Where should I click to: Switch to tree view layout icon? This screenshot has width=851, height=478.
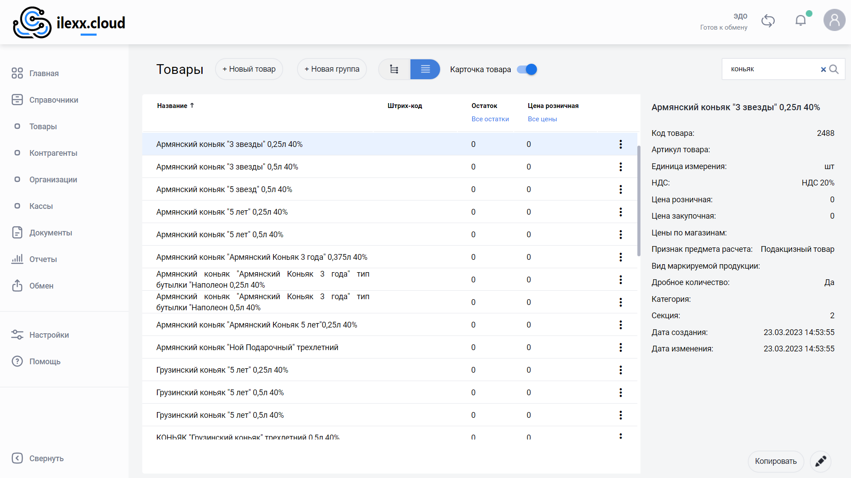[x=394, y=69]
